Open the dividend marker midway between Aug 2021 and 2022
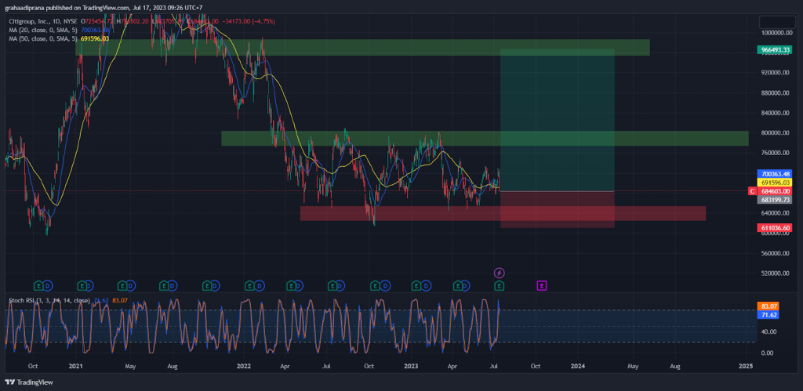The height and width of the screenshot is (391, 803). coord(215,285)
